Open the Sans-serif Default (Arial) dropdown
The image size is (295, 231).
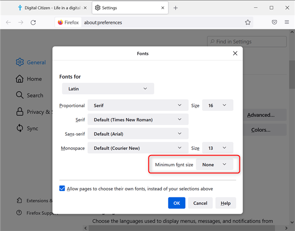(x=138, y=134)
